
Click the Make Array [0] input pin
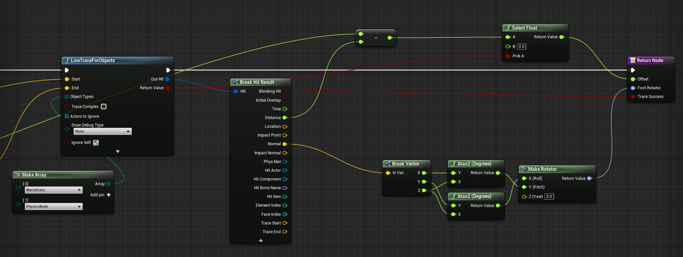[x=18, y=188]
